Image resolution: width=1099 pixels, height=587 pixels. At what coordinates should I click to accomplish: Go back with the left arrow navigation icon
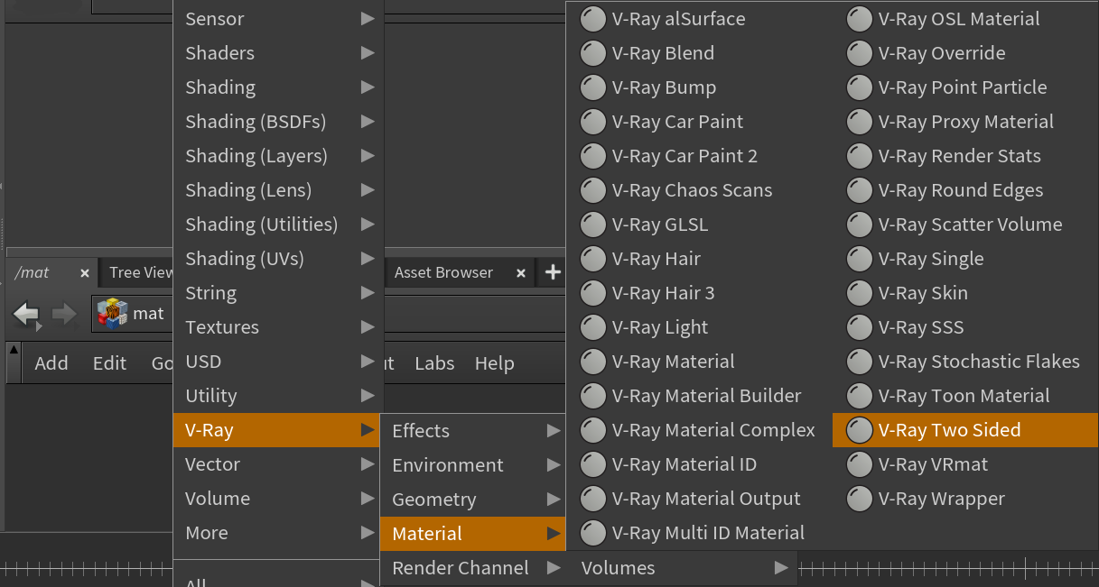tap(26, 314)
